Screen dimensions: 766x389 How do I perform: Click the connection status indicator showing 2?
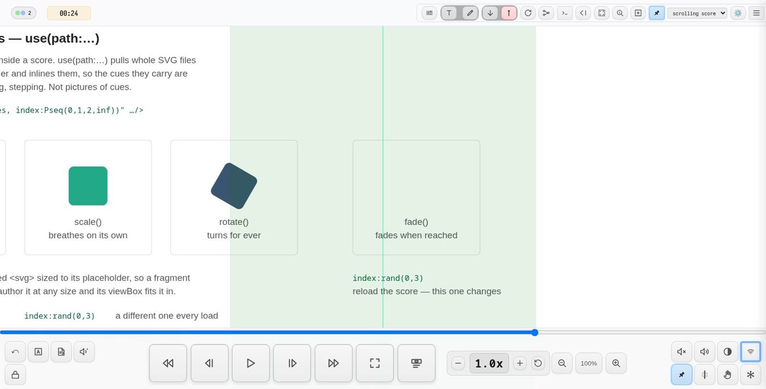[24, 13]
